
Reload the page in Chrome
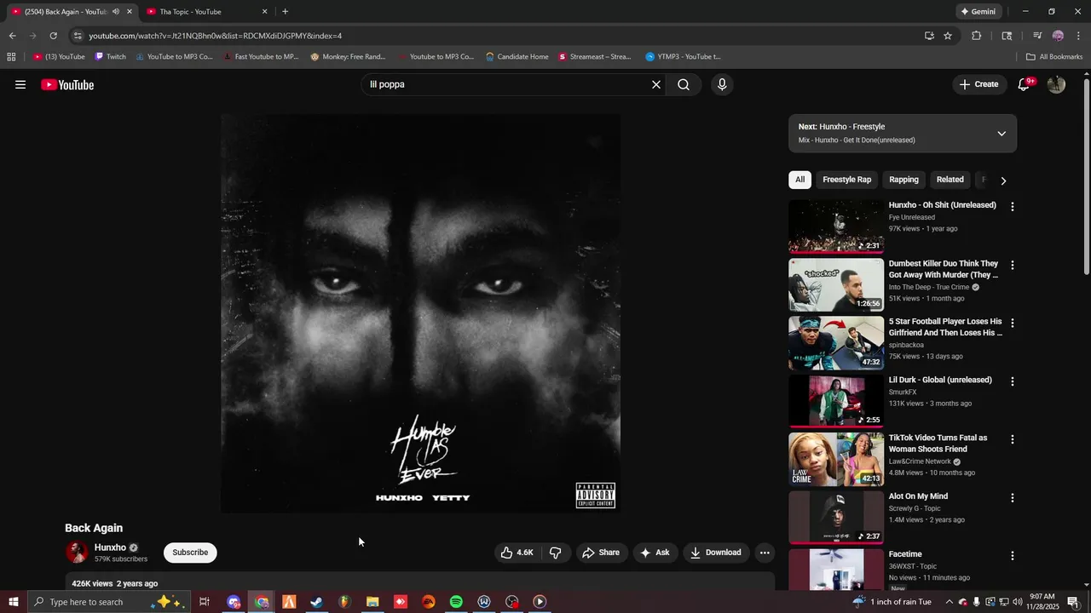coord(53,36)
